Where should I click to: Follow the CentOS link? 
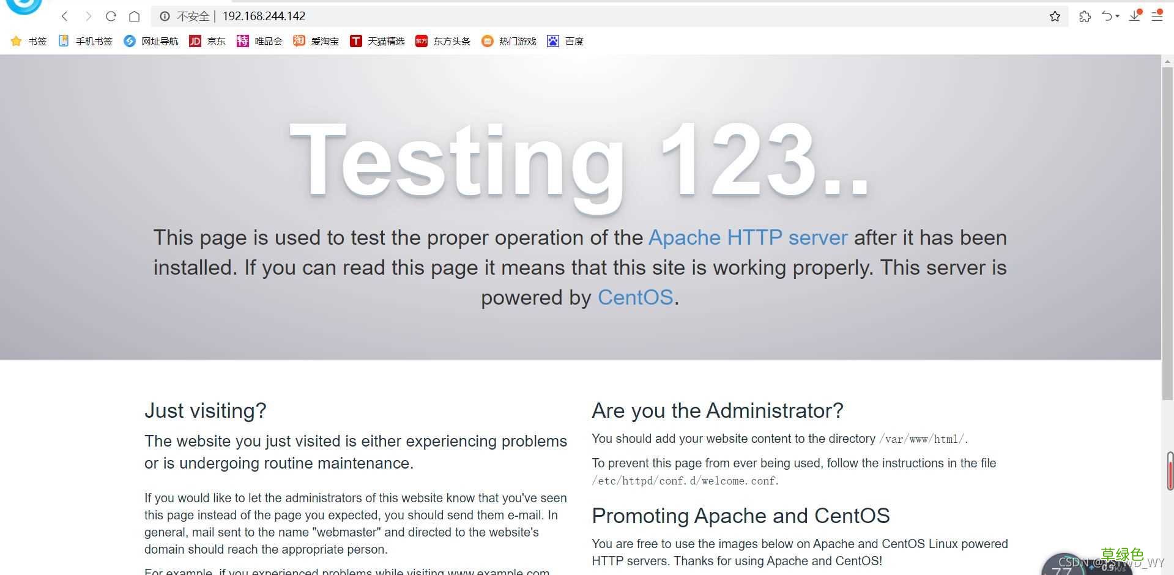635,297
